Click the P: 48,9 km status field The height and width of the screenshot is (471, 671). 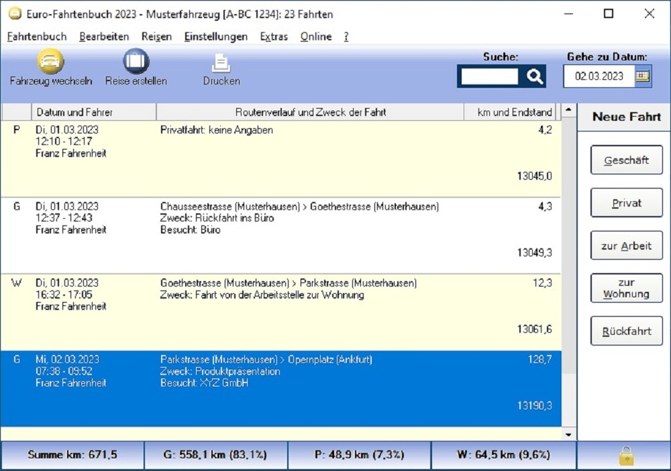[x=359, y=455]
